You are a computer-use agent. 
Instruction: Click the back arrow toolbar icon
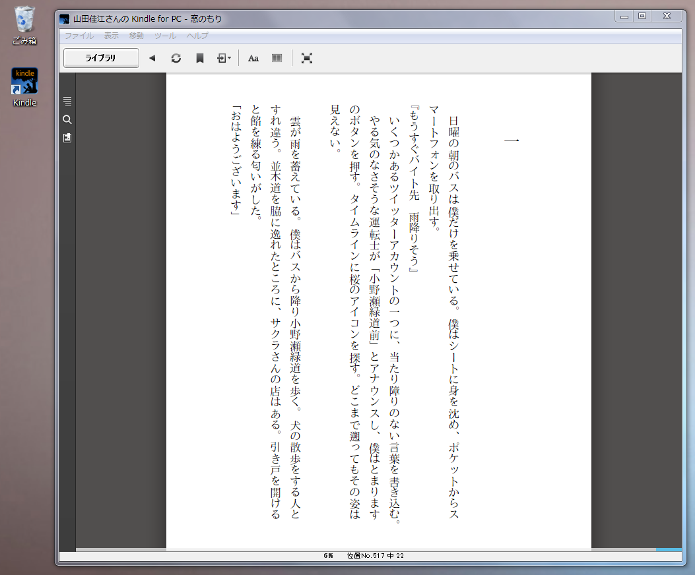pyautogui.click(x=152, y=58)
